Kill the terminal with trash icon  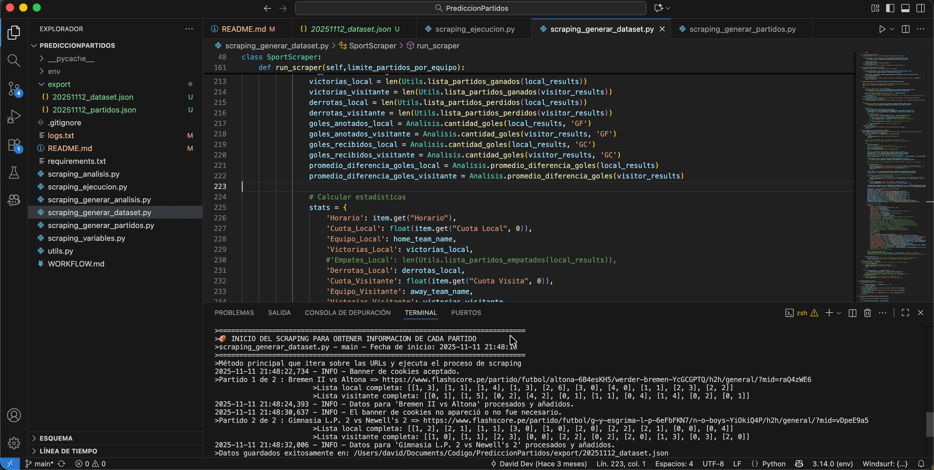pos(867,313)
